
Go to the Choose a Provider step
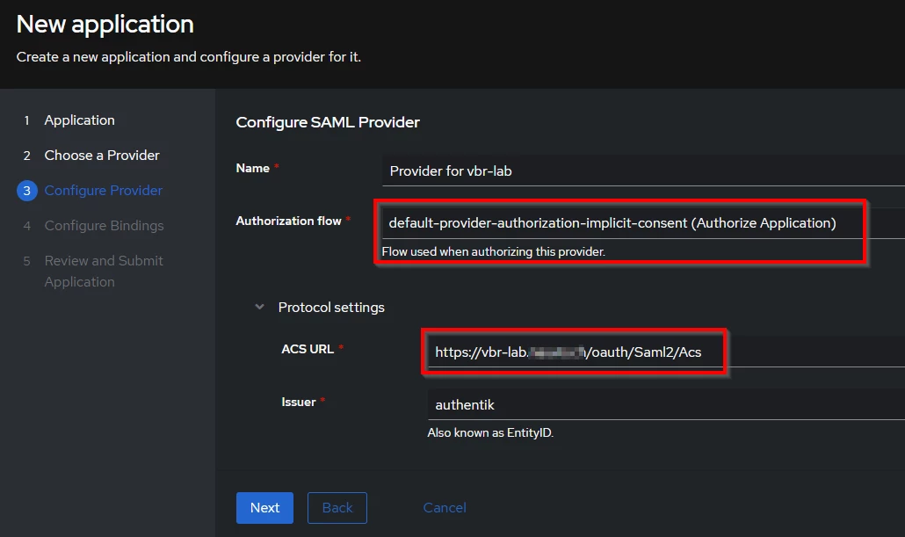point(102,156)
